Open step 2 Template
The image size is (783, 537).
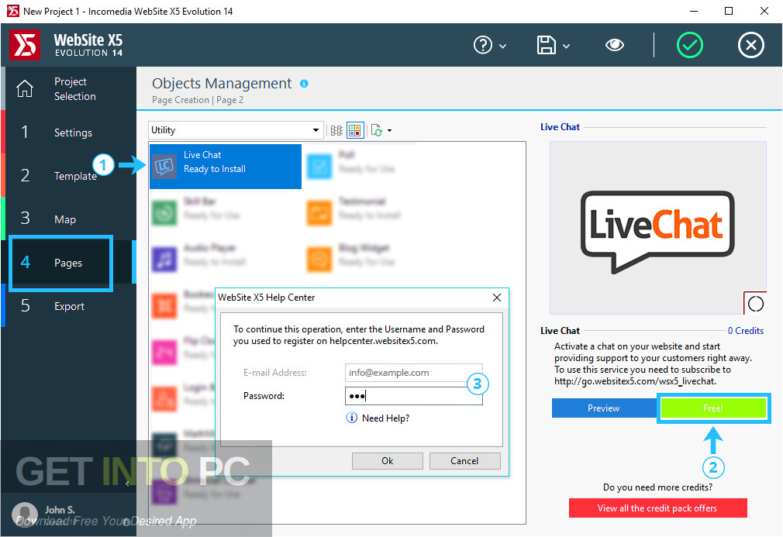69,176
